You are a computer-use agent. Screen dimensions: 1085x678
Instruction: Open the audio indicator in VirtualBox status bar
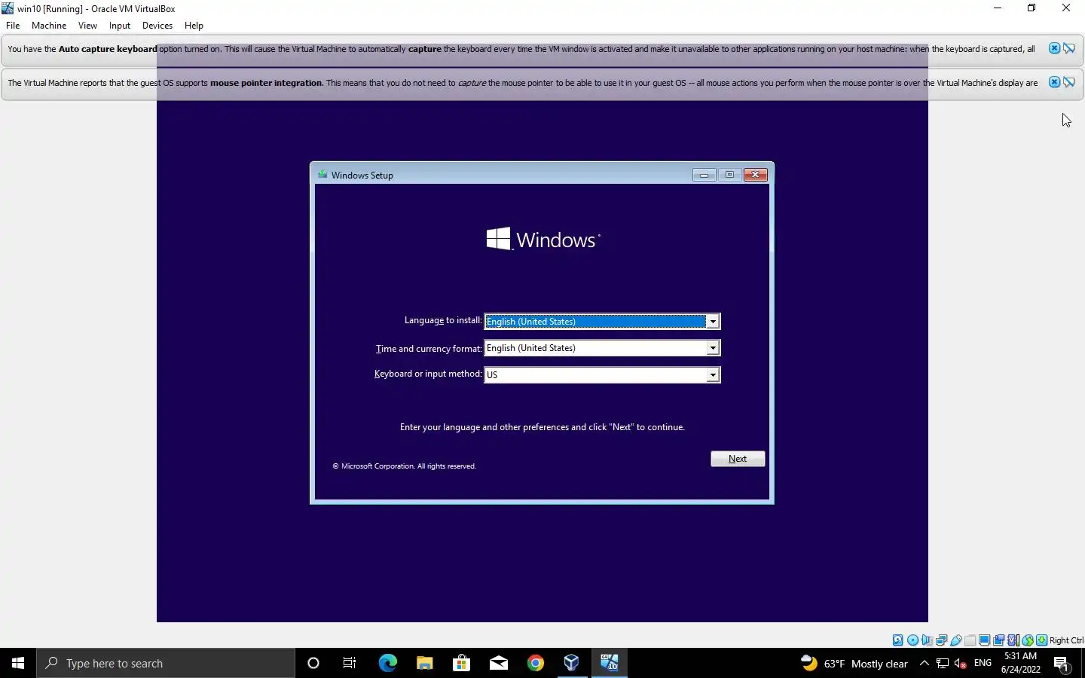pyautogui.click(x=927, y=640)
